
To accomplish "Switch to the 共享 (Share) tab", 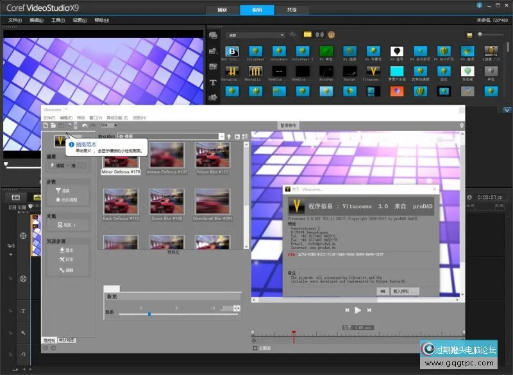I will tap(292, 10).
